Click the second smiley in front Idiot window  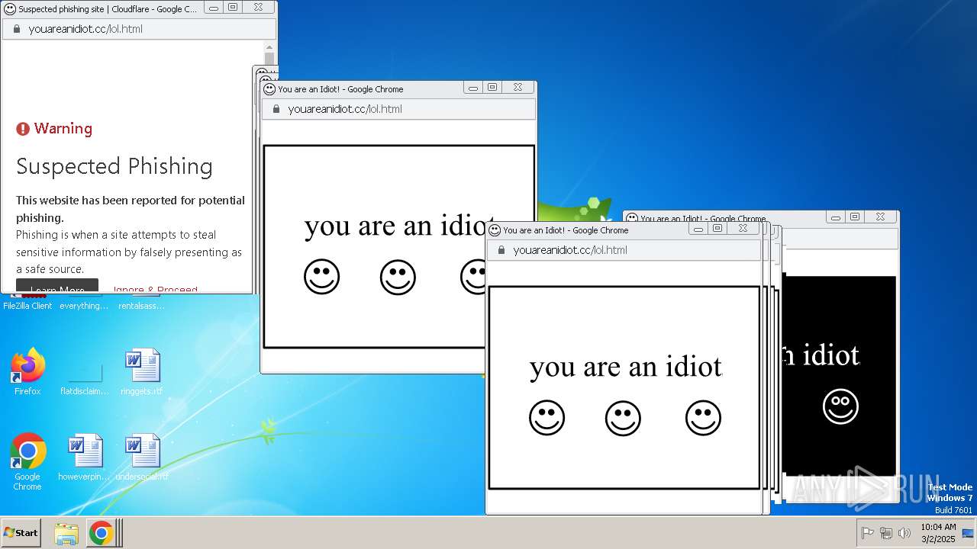[x=624, y=418]
